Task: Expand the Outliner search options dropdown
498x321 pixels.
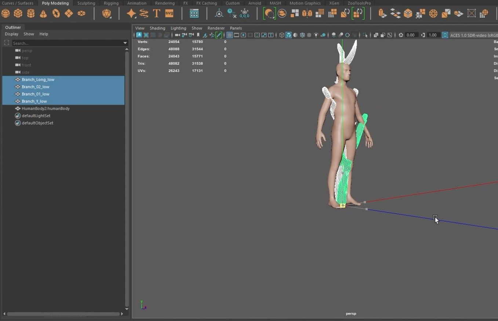Action: pos(125,43)
